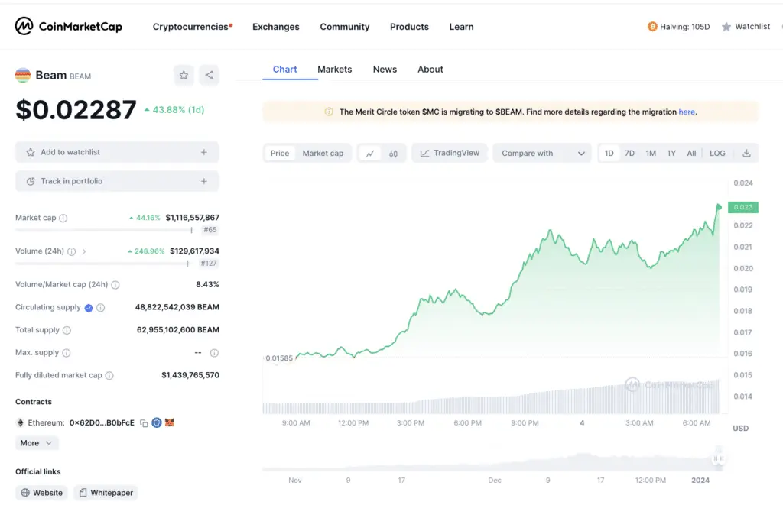
Task: Click the migration details 'here' link
Action: (x=686, y=112)
